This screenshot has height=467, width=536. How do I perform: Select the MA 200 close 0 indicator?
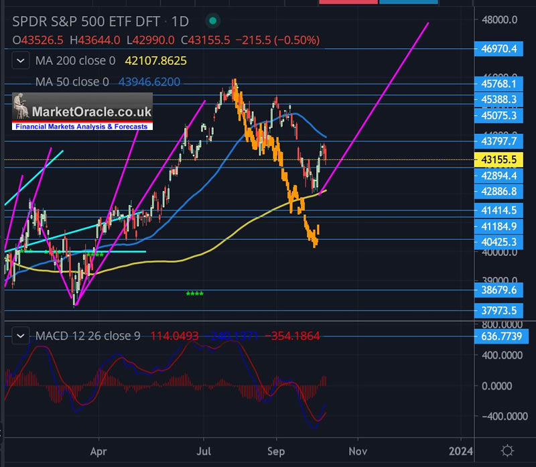[x=76, y=61]
